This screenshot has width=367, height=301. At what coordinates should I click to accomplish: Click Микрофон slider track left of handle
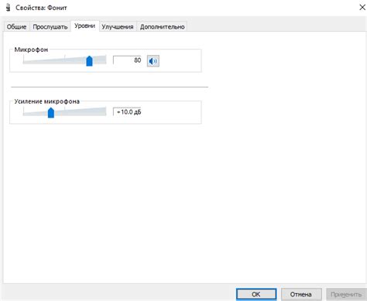point(54,61)
